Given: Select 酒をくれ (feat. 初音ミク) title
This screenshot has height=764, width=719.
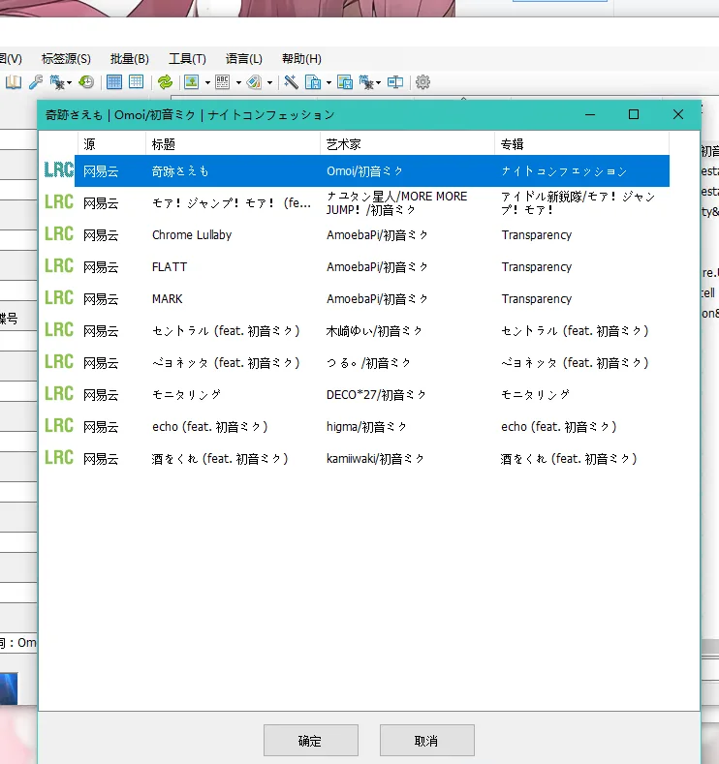Looking at the screenshot, I should pos(220,459).
